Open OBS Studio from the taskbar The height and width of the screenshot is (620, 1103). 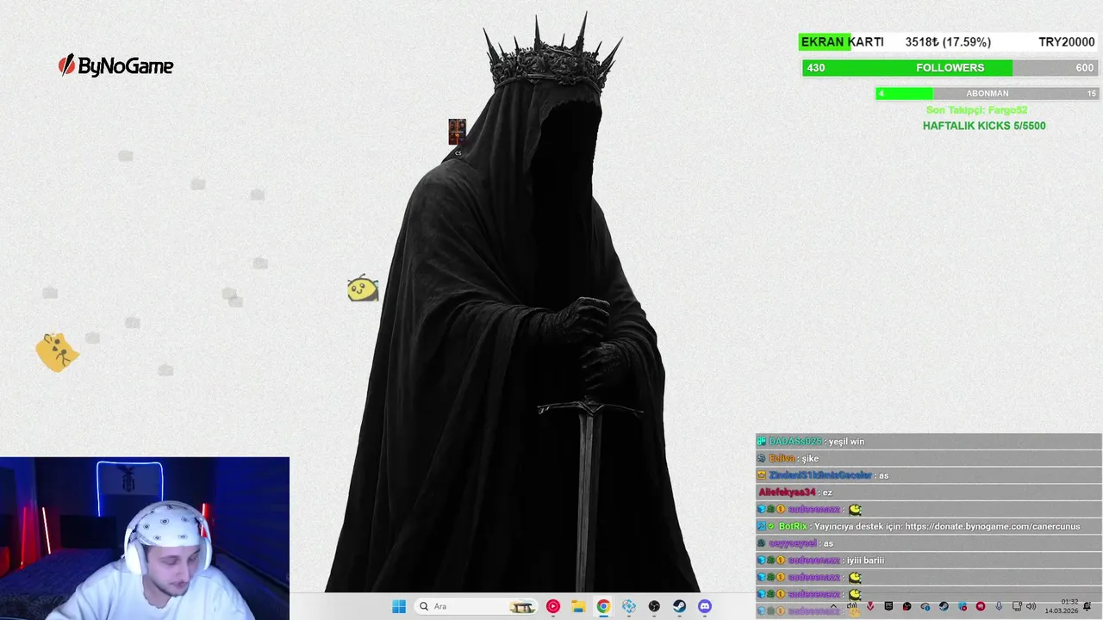tap(654, 606)
